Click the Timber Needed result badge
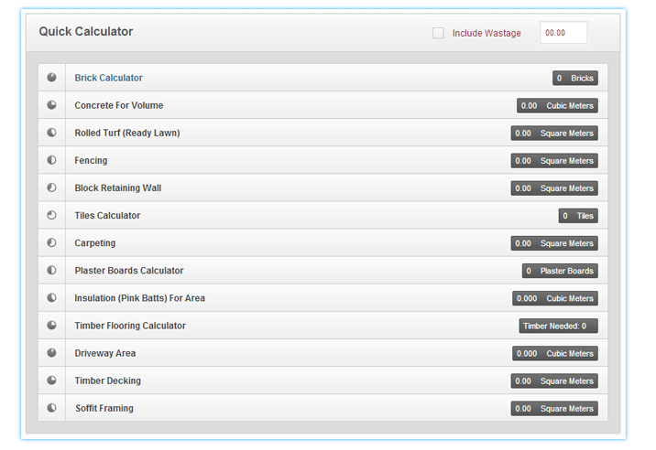 click(558, 326)
